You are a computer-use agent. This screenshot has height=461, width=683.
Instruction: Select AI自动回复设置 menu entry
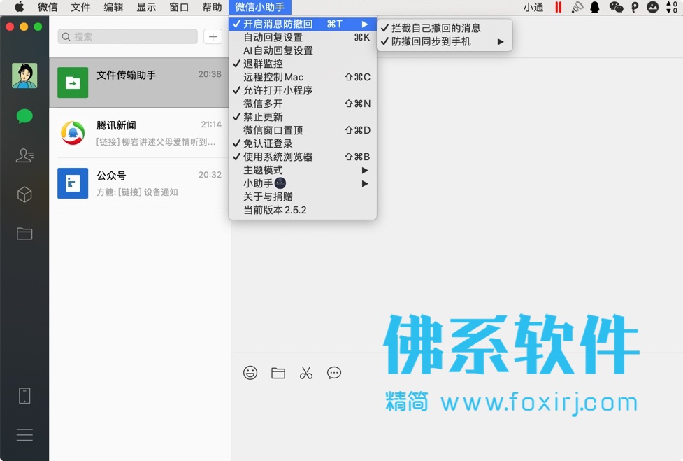[302, 50]
